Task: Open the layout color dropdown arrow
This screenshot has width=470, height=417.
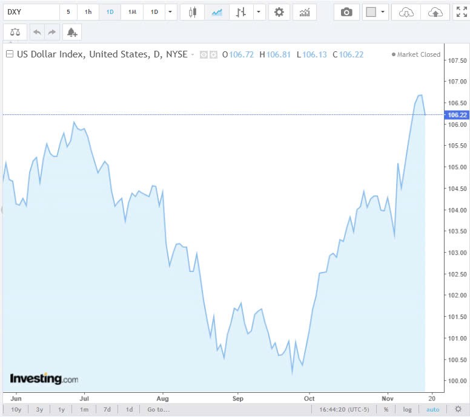Action: pos(383,12)
